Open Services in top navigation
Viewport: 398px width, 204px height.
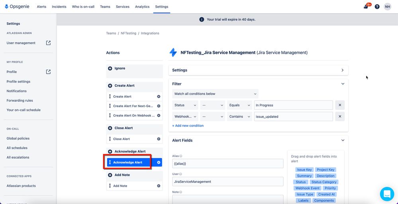tap(123, 7)
